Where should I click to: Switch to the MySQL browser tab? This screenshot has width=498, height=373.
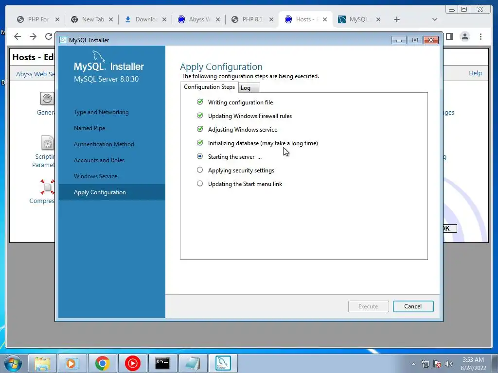point(359,19)
